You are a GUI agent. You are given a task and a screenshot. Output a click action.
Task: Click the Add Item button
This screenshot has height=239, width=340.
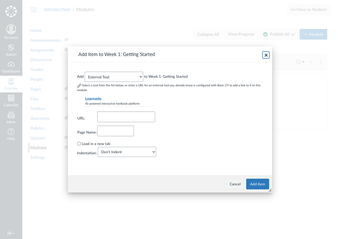pyautogui.click(x=257, y=184)
